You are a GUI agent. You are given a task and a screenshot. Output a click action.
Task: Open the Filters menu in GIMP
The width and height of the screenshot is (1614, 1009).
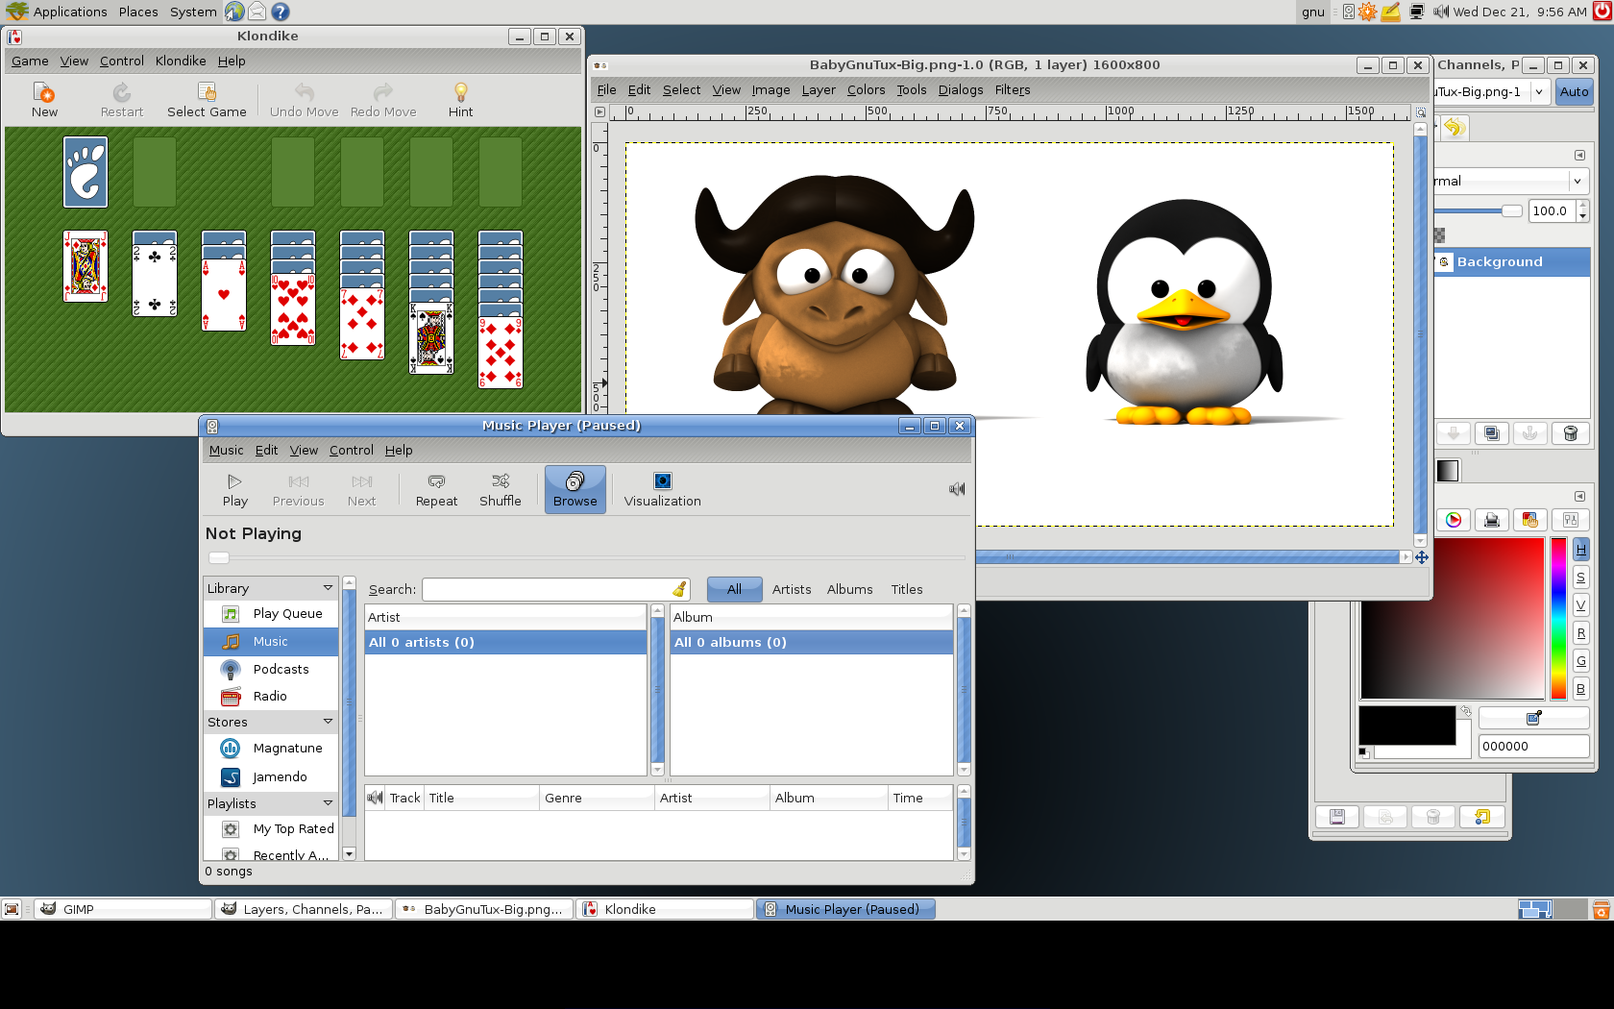(x=1012, y=89)
